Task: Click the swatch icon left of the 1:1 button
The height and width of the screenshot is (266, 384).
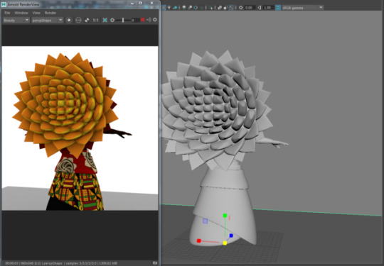Action: (87, 20)
